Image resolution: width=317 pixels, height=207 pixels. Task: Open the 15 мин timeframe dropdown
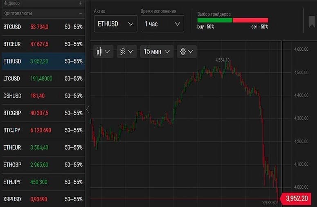point(157,52)
